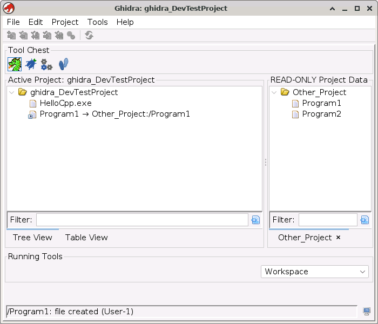The image size is (378, 324).
Task: Launch the Emulator gears tool
Action: [47, 64]
